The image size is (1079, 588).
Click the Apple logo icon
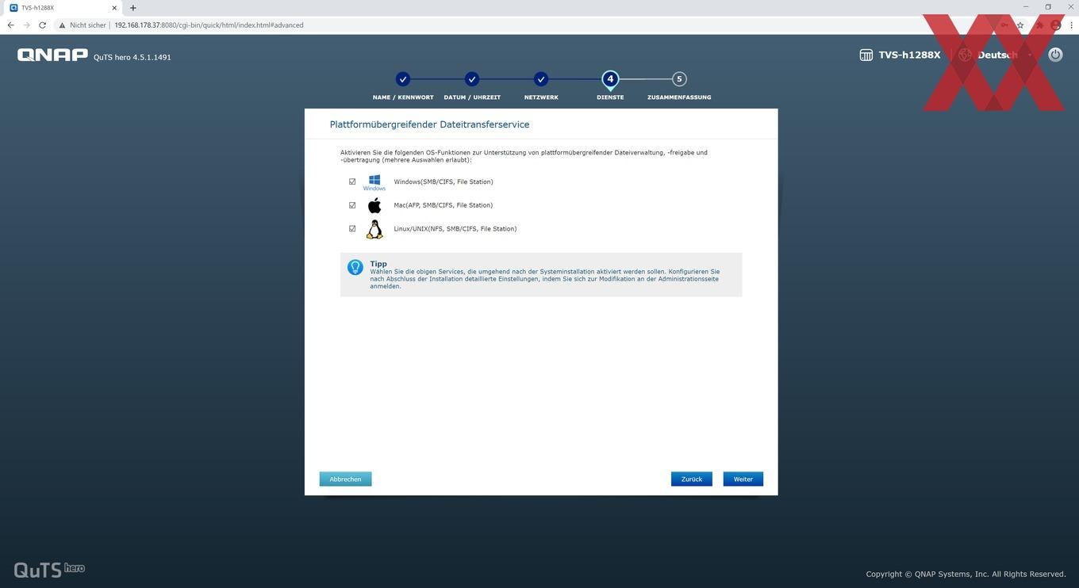[374, 206]
